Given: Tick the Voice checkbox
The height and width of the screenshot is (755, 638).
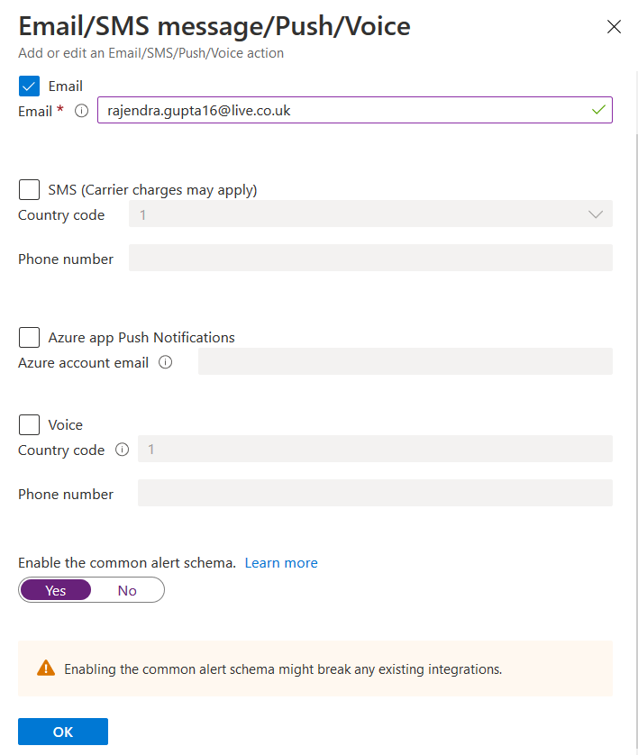Looking at the screenshot, I should click(x=29, y=424).
